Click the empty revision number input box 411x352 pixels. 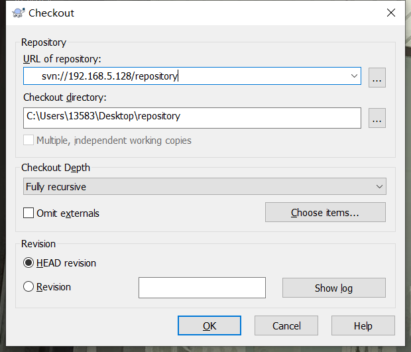point(202,288)
